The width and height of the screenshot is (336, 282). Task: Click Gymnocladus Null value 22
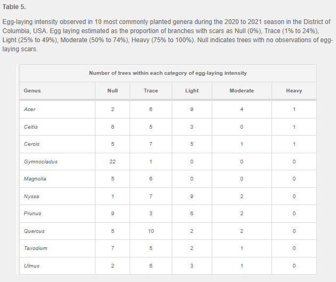click(113, 161)
